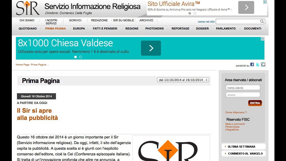Go to FATTI E PENSIERI section

coord(105,29)
